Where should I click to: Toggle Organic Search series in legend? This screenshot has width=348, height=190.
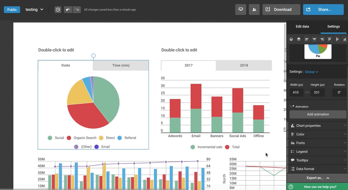click(x=82, y=138)
